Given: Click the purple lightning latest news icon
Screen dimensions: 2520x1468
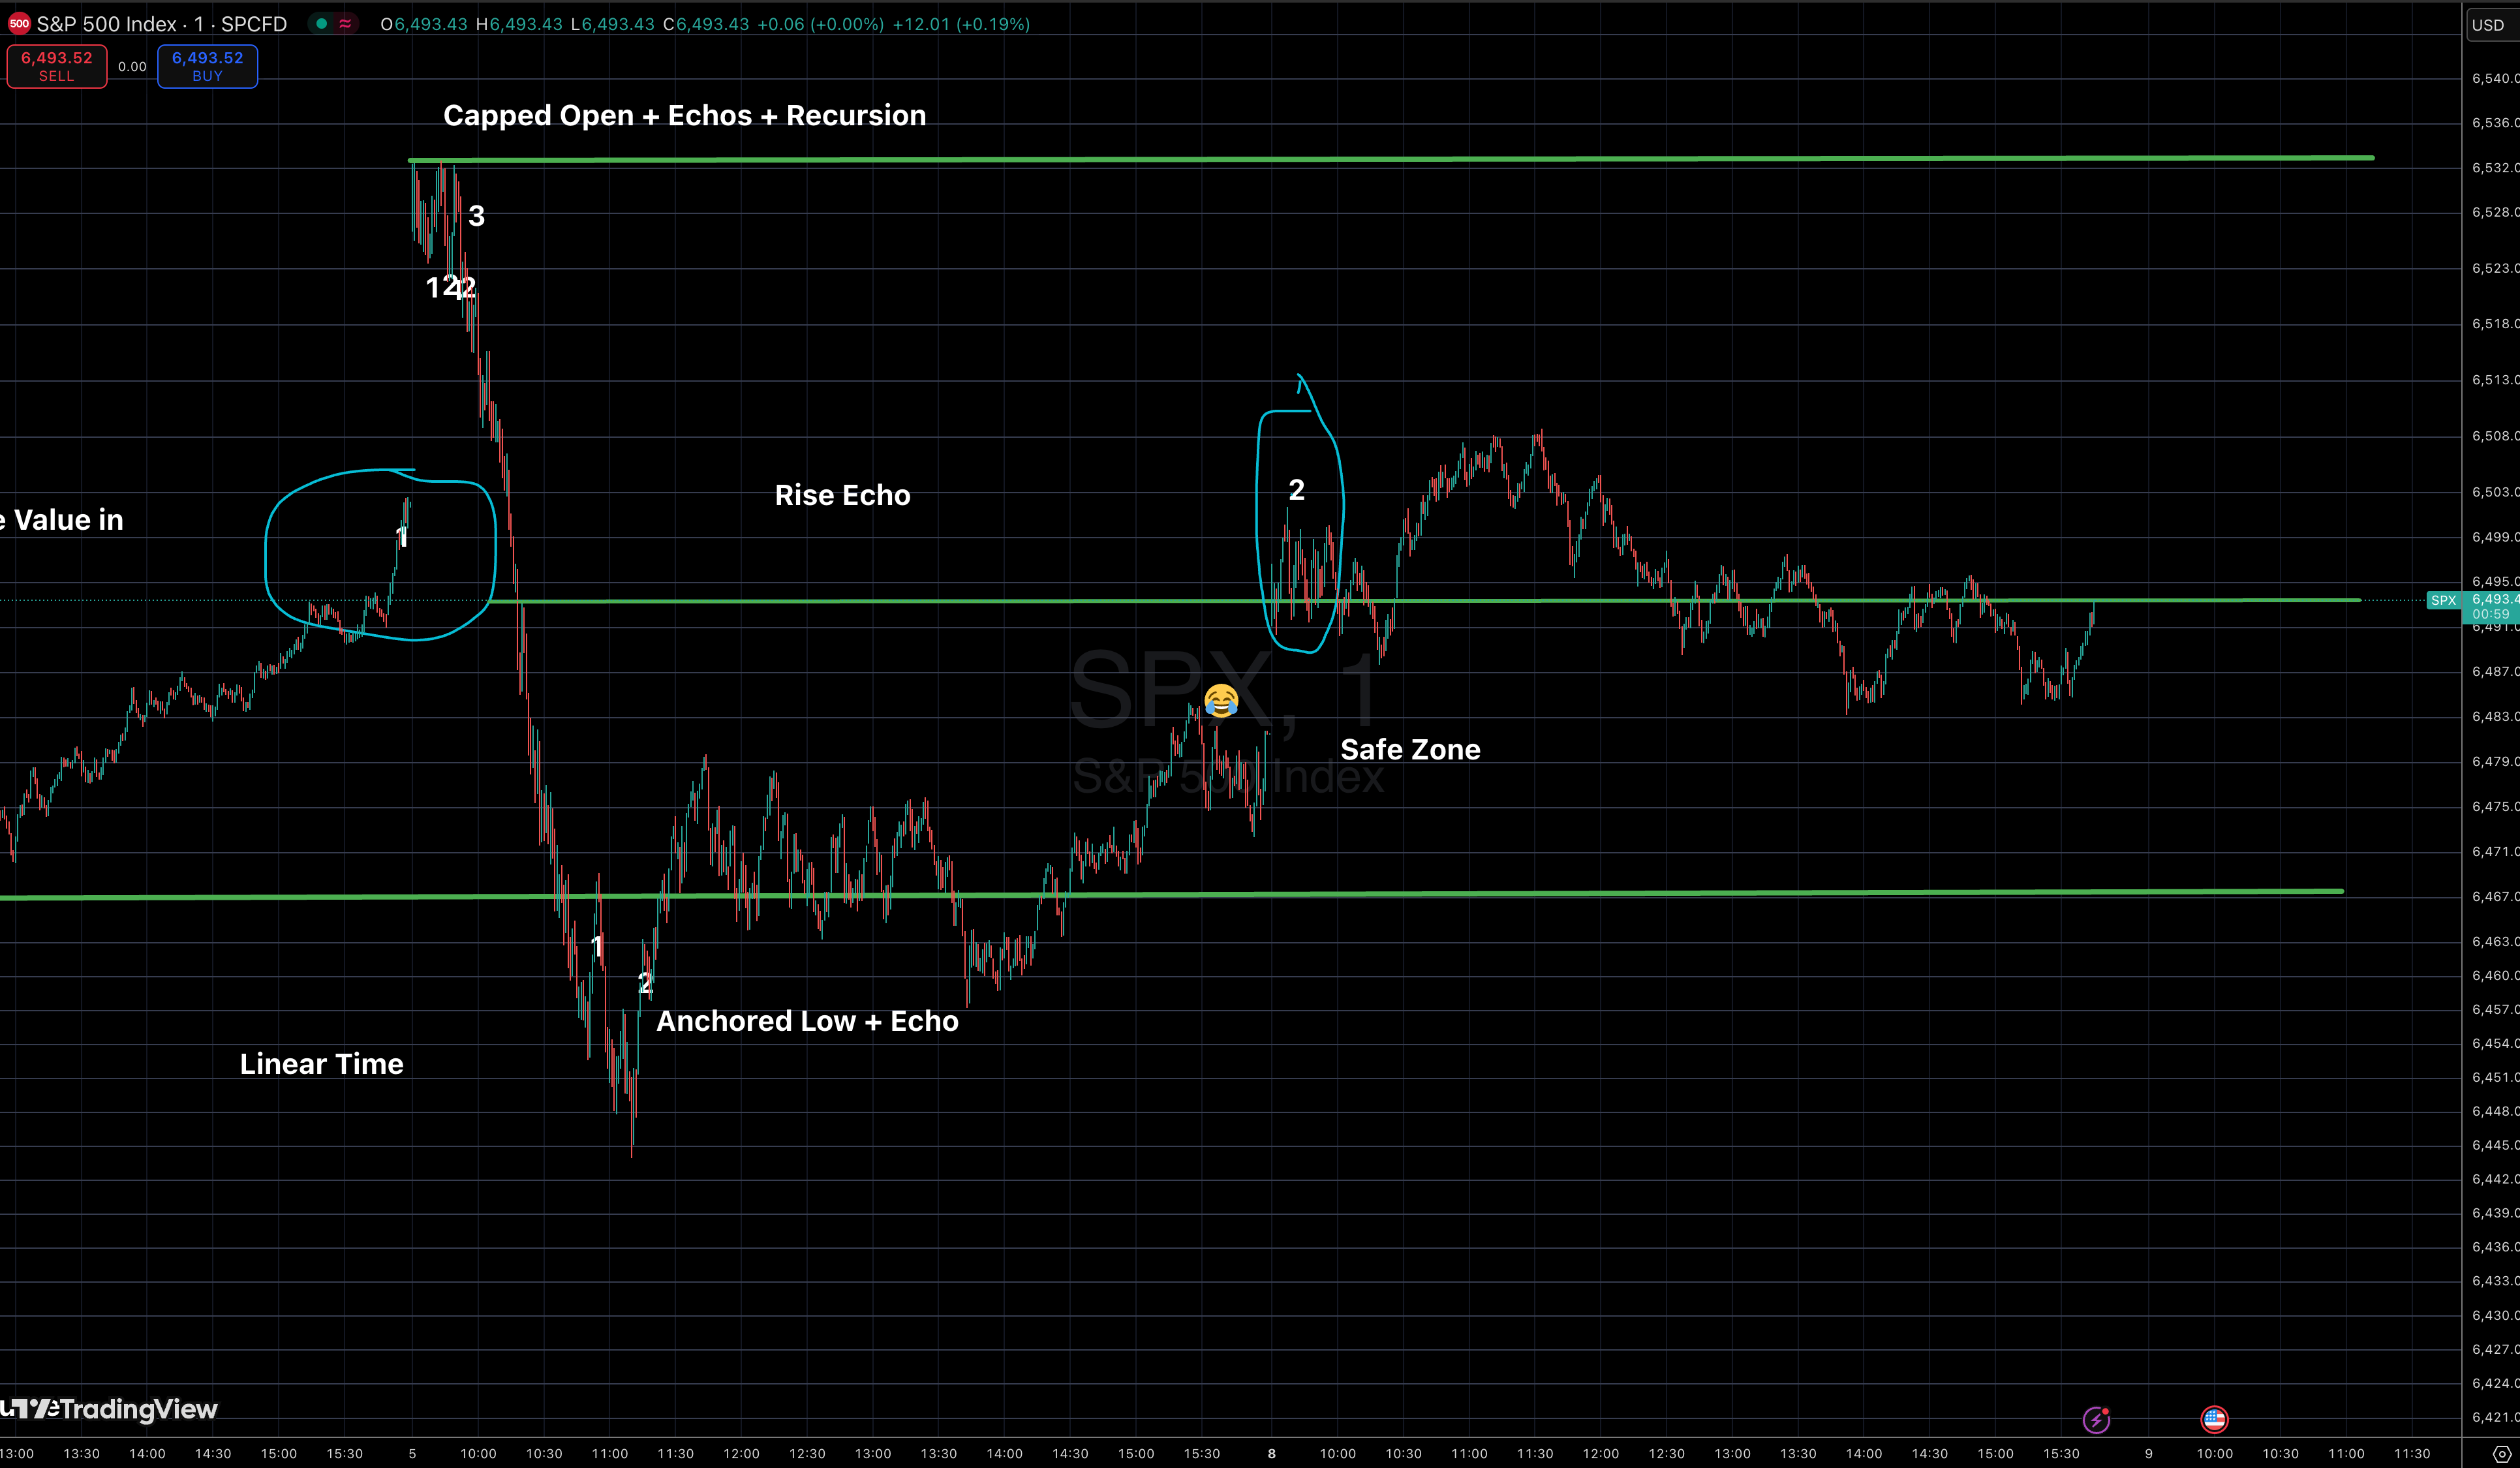Looking at the screenshot, I should 2096,1419.
